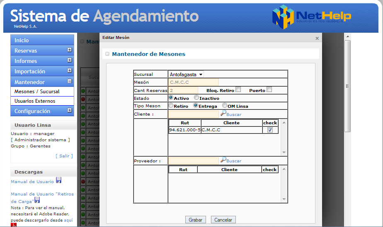Click the page scrollbar up arrow
The image size is (383, 227).
click(x=348, y=36)
